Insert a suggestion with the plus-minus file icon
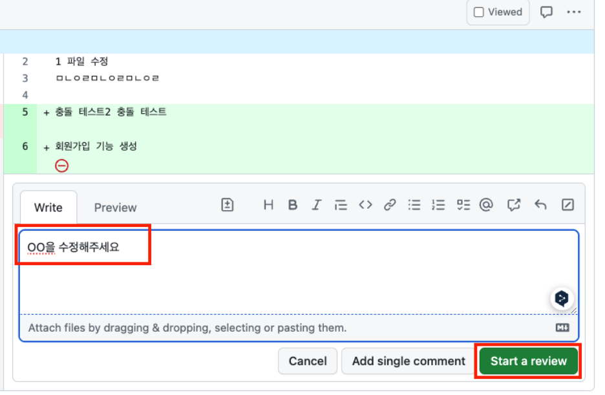Viewport: 605px width, 395px height. 228,204
